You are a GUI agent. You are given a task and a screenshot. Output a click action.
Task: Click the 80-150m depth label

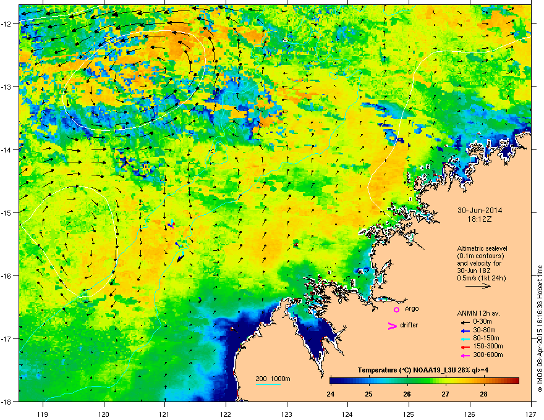[x=486, y=338]
